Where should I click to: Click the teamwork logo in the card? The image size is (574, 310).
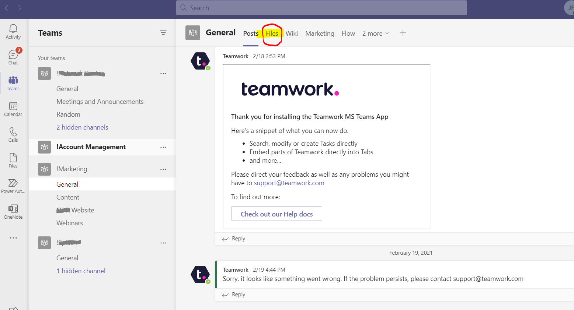point(290,89)
